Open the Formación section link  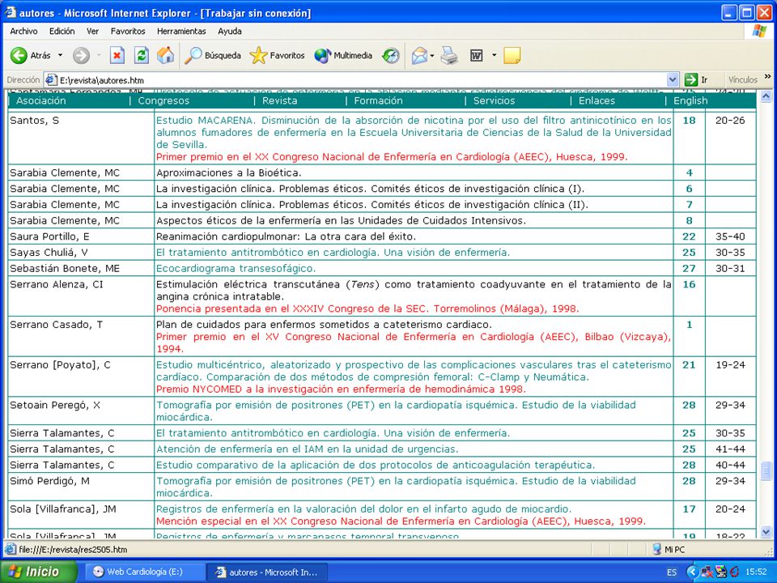click(x=378, y=100)
